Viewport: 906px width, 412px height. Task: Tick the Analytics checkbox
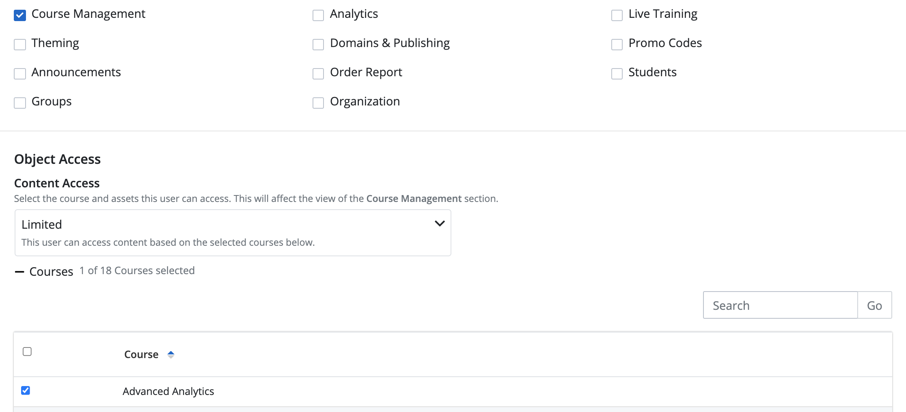pos(318,15)
